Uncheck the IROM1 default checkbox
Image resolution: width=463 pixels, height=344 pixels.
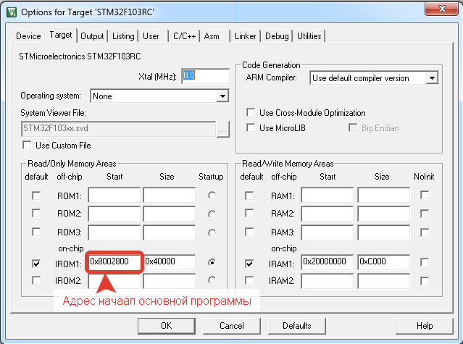click(x=36, y=264)
